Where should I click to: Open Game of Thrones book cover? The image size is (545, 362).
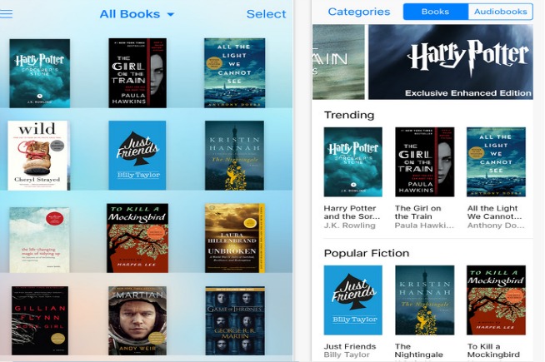(235, 320)
